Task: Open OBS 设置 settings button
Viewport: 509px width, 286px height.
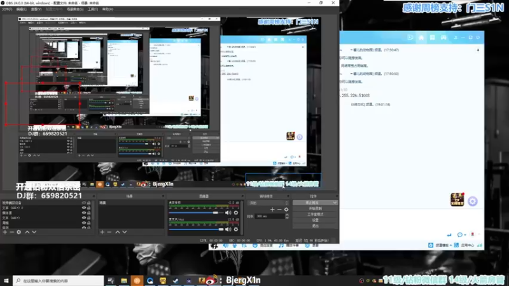Action: pos(315,220)
